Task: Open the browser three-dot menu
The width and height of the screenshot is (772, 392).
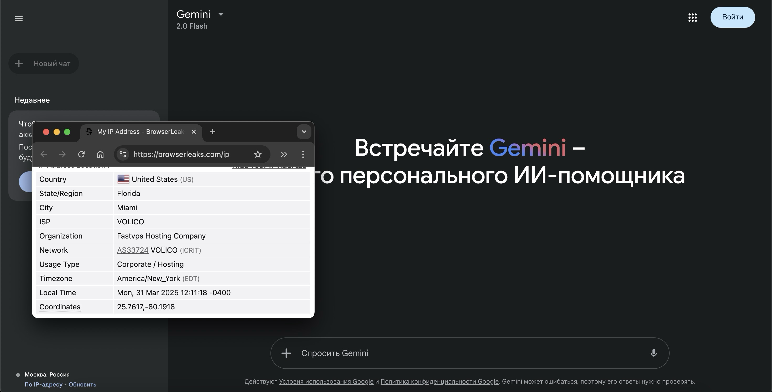Action: 303,154
